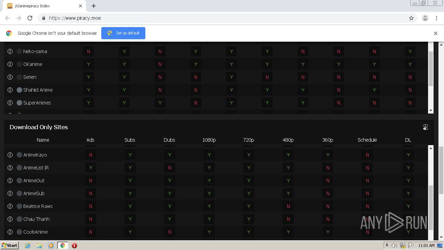This screenshot has width=444, height=250.
Task: Open the SuperAnimes link
Action: click(x=37, y=103)
